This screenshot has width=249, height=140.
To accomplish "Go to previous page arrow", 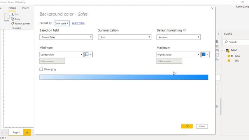I will pyautogui.click(x=3, y=133).
